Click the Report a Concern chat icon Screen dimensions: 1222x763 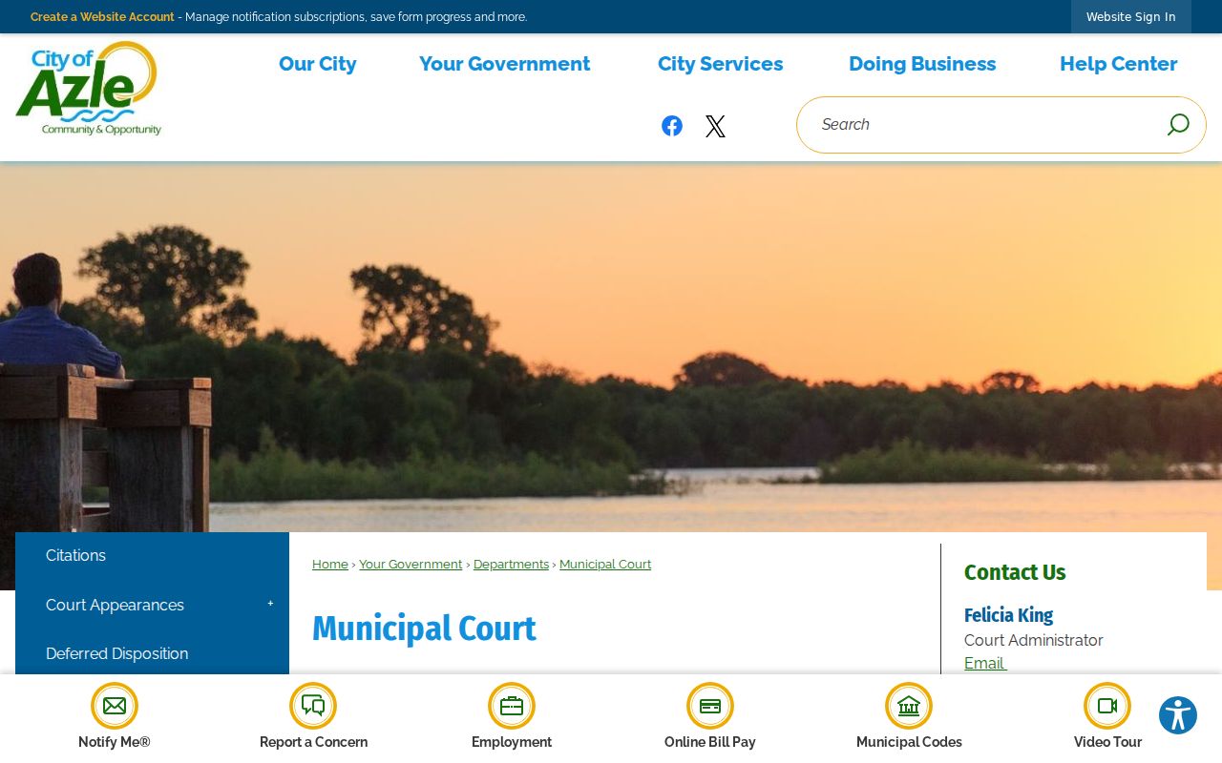313,706
